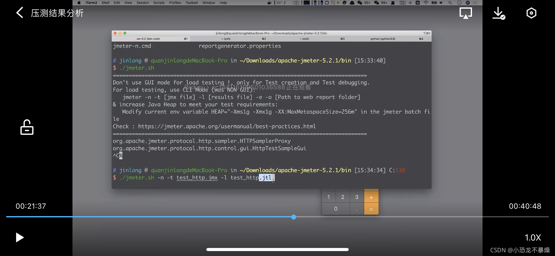Tap the screen cast (AirPlay) icon
Viewport: 555px width, 256px height.
point(465,13)
